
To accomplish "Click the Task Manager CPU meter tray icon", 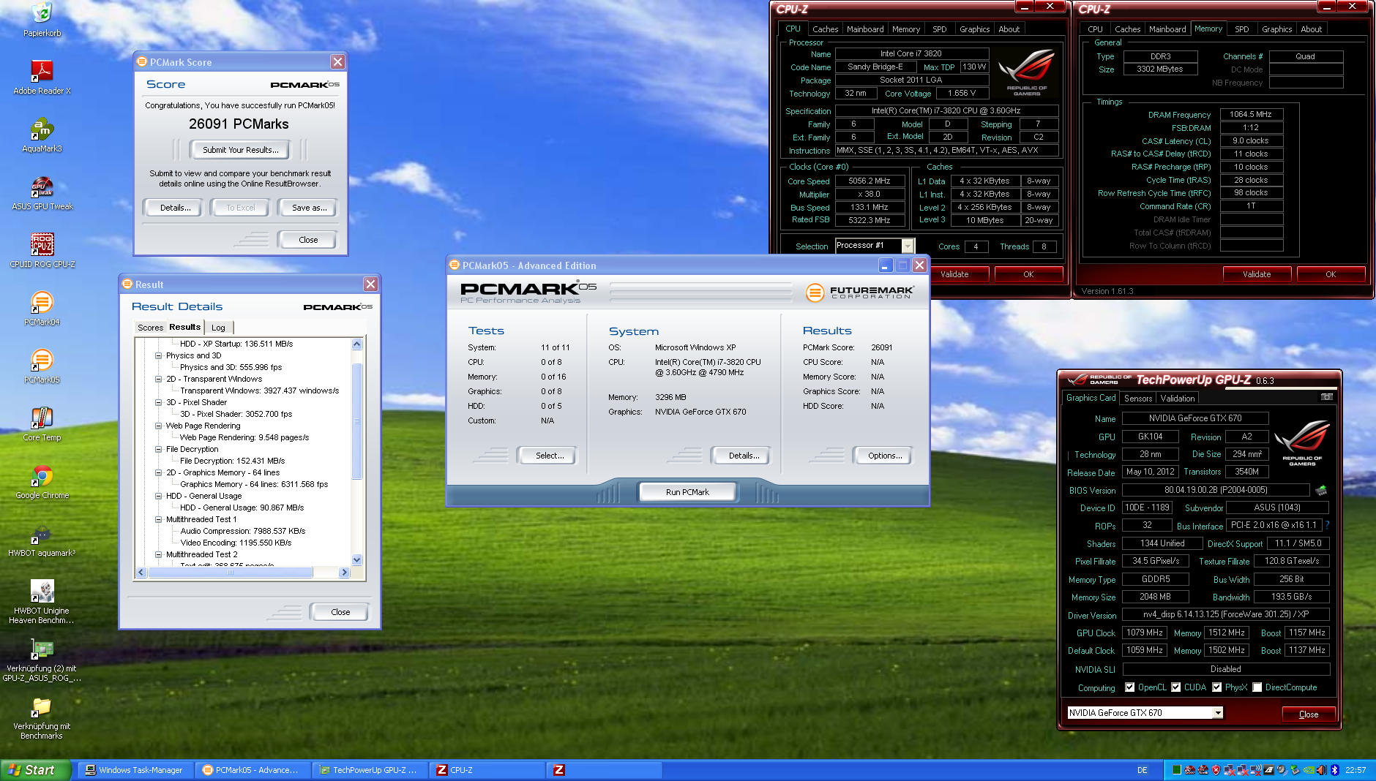I will [x=1177, y=770].
